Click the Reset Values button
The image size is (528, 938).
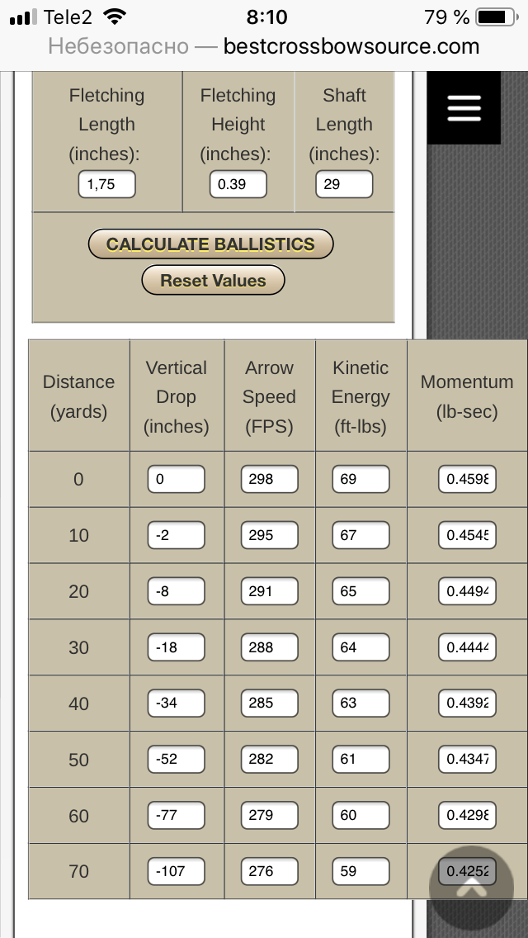pos(213,280)
